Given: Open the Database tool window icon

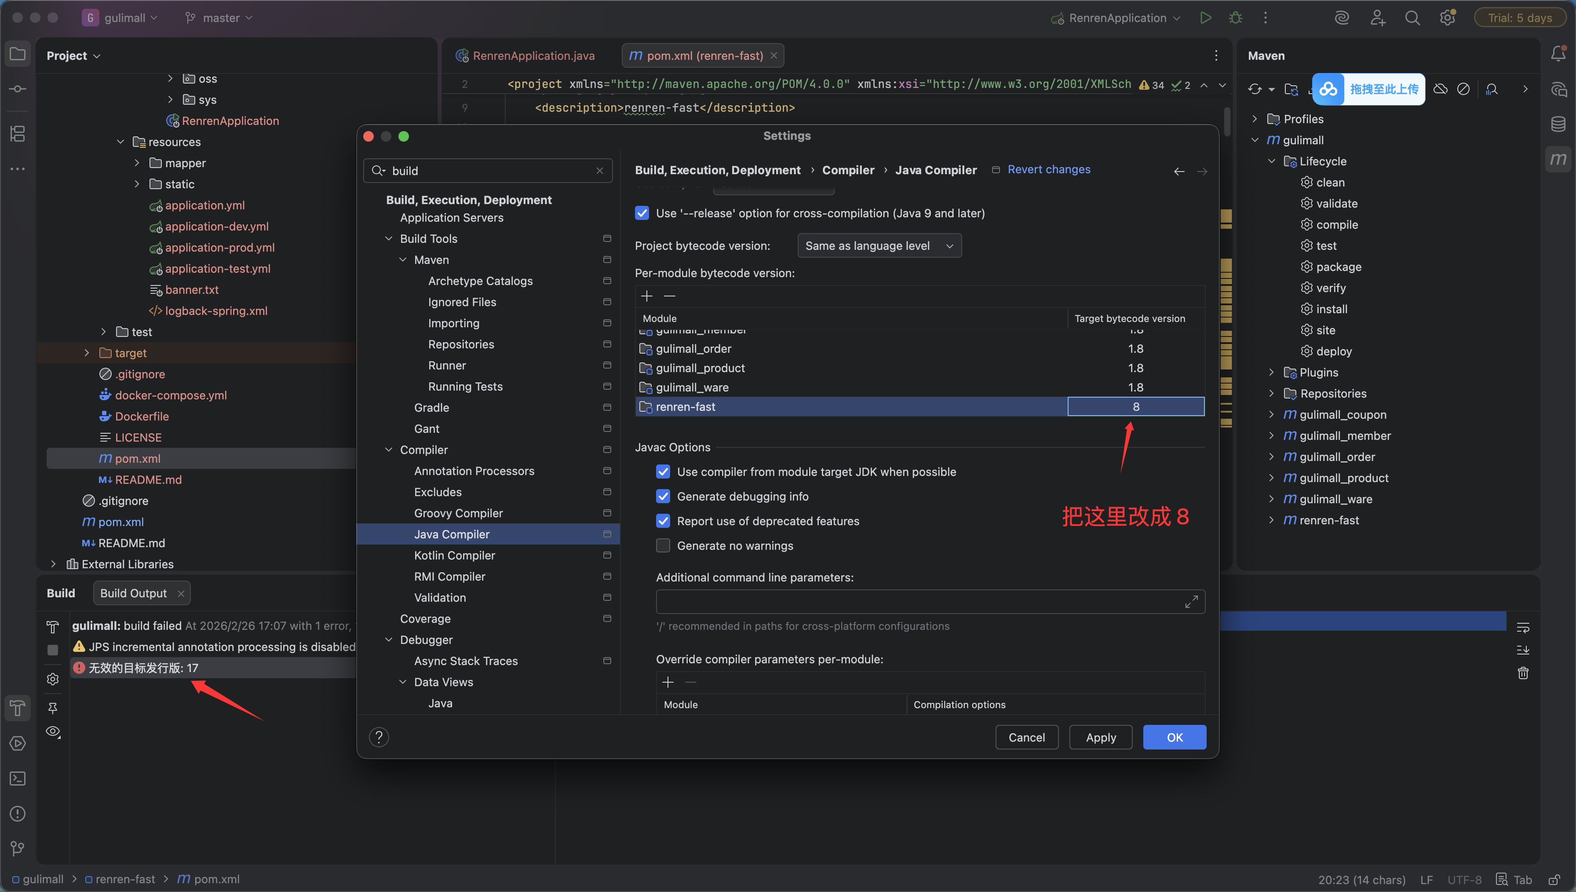Looking at the screenshot, I should pos(1558,124).
